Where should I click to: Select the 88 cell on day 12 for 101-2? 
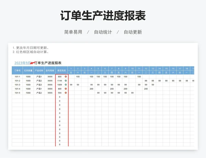(x=146, y=81)
